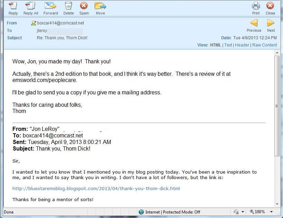The width and height of the screenshot is (283, 218).
Task: Click the scroll down arrow of message pane
Action: click(277, 204)
